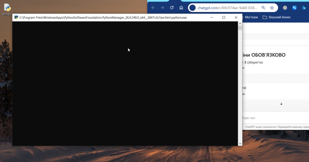Click the console scrollbar down arrow
The image size is (309, 162).
[240, 144]
